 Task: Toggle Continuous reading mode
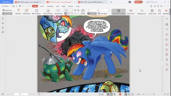coord(119,12)
